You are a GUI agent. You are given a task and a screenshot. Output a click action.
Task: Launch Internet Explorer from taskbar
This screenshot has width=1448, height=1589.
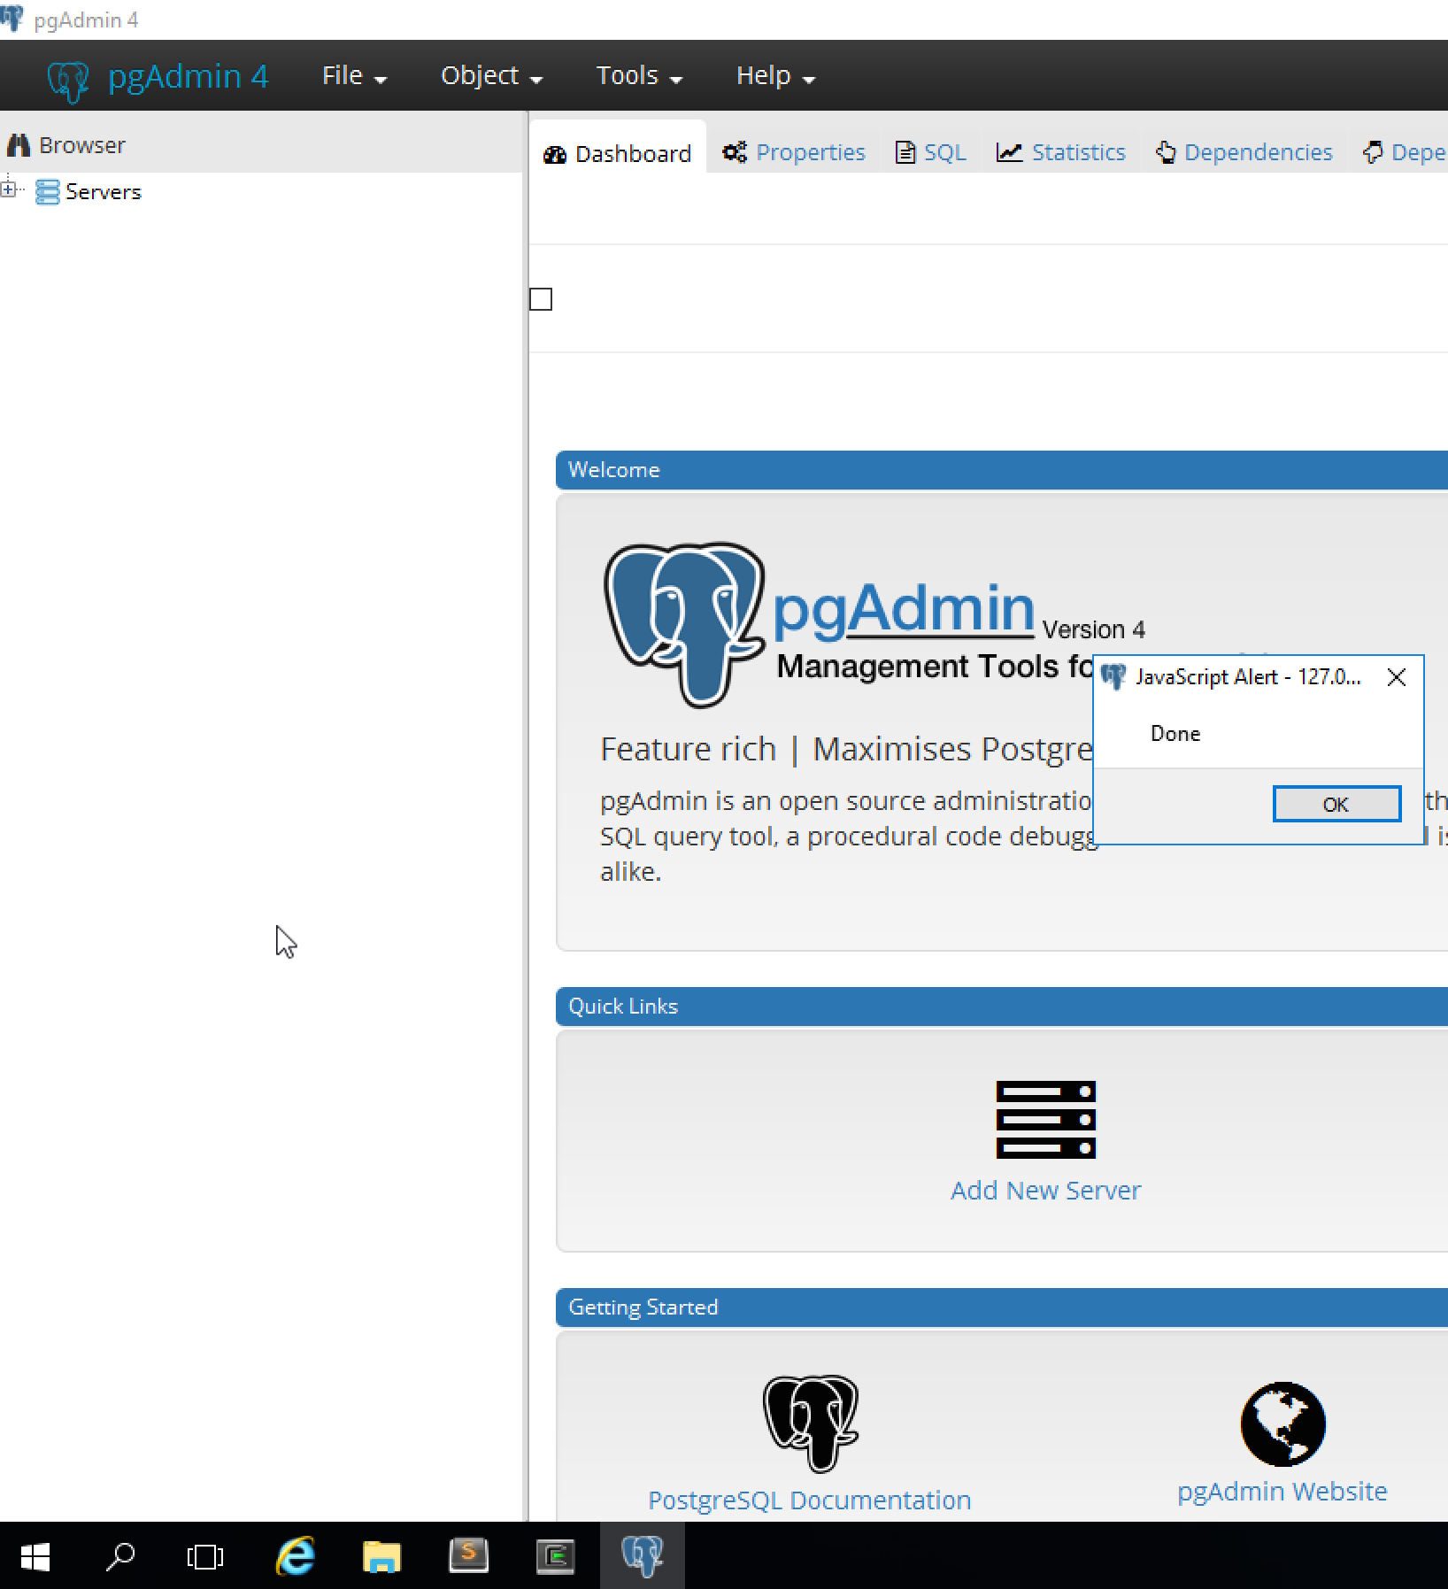pyautogui.click(x=296, y=1556)
